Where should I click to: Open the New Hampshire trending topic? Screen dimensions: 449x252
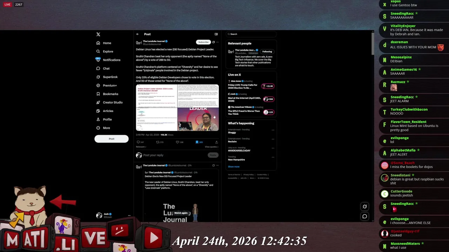coord(236,160)
